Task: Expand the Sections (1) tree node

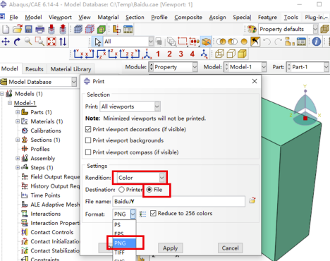Action: [x=18, y=140]
